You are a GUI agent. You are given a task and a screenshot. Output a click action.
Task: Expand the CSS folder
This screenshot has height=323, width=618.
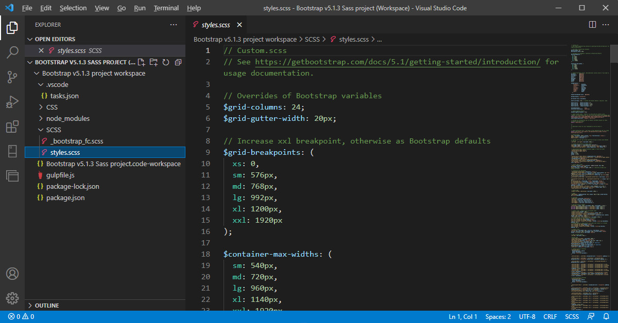click(51, 107)
